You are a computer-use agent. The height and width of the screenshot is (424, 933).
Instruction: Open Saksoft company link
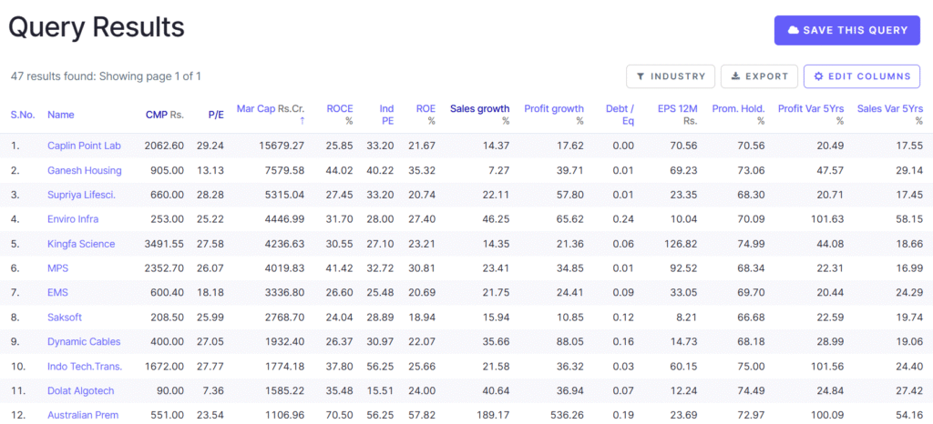(65, 318)
